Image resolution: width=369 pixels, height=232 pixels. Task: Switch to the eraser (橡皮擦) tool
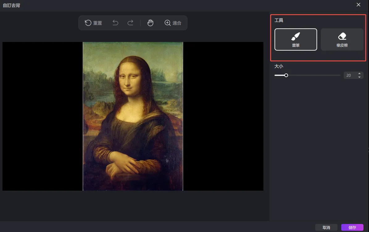coord(342,39)
